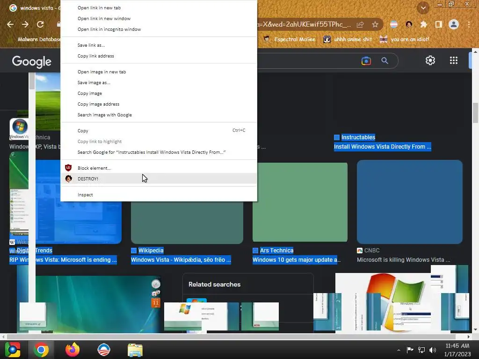The height and width of the screenshot is (359, 479).
Task: Click the face extension icon in toolbar
Action: click(x=409, y=24)
